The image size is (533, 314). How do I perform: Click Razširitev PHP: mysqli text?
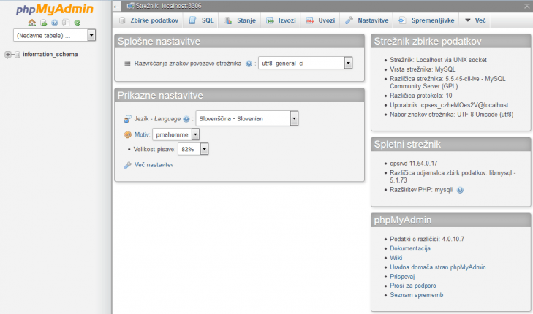[x=421, y=190]
